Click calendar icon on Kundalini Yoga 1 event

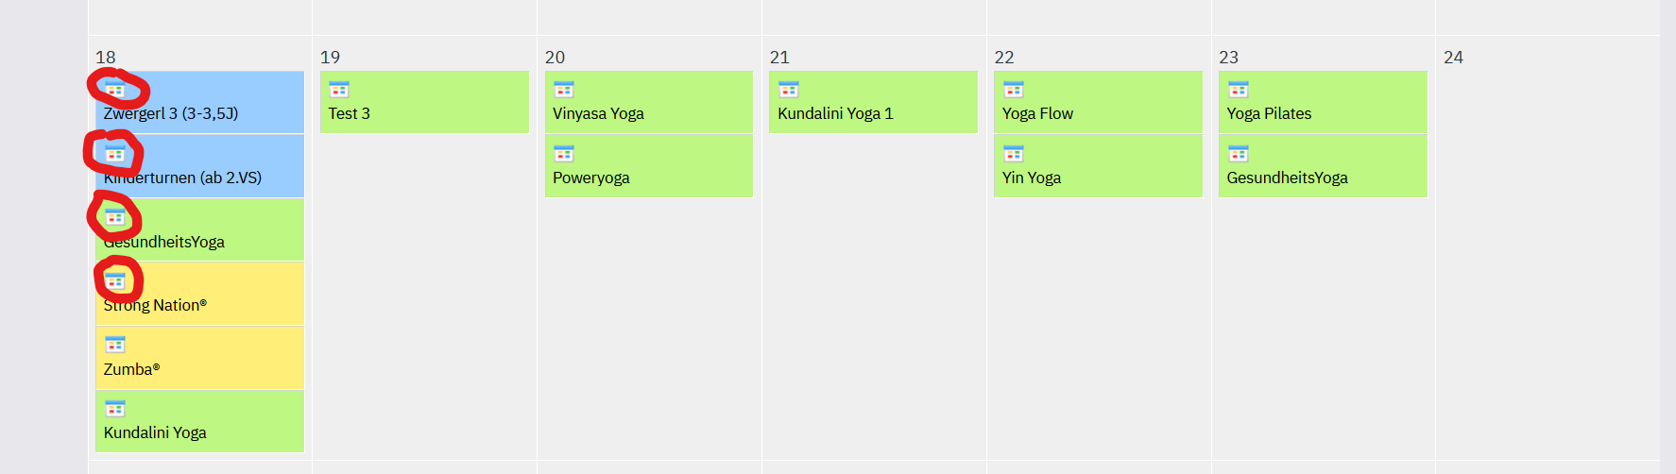tap(789, 90)
